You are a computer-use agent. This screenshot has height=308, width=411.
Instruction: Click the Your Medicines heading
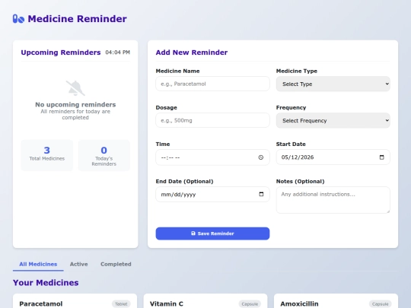[x=46, y=283]
